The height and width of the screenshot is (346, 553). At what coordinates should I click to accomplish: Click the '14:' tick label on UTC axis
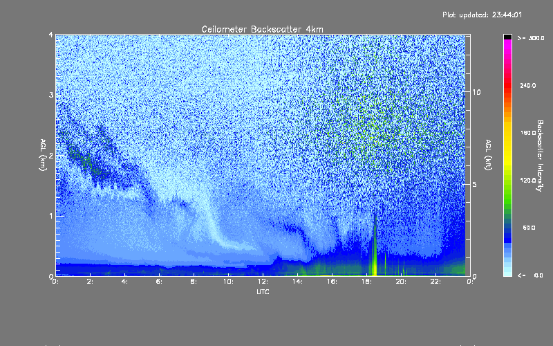(x=297, y=282)
